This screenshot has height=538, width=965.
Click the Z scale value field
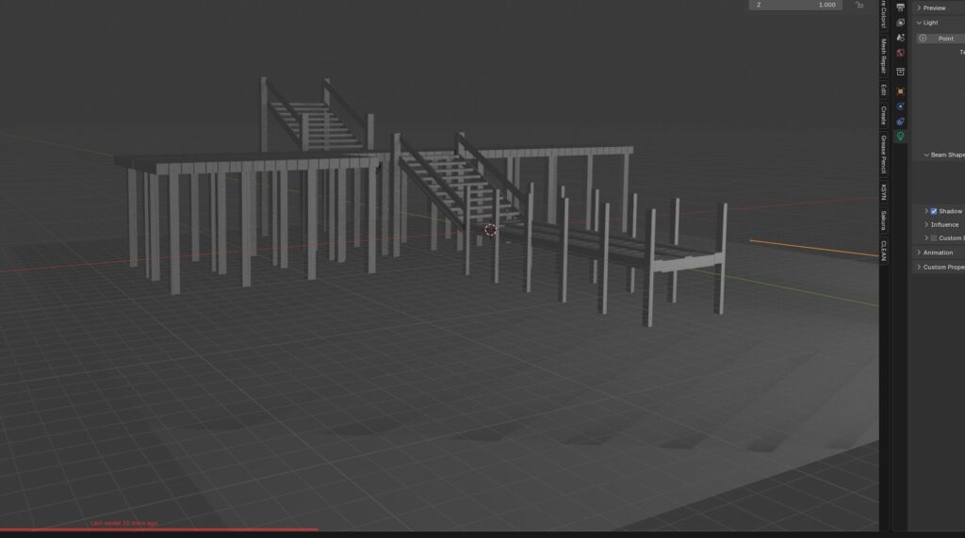(x=795, y=5)
